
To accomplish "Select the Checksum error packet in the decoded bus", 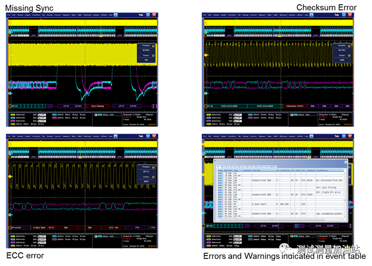I will pos(294,106).
